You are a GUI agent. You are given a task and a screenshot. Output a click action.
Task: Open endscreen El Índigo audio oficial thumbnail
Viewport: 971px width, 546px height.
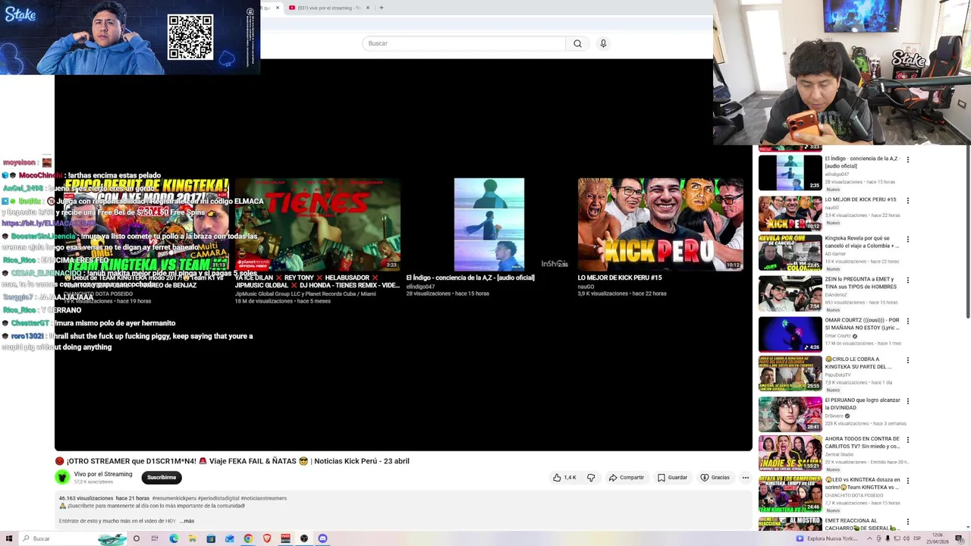(489, 224)
